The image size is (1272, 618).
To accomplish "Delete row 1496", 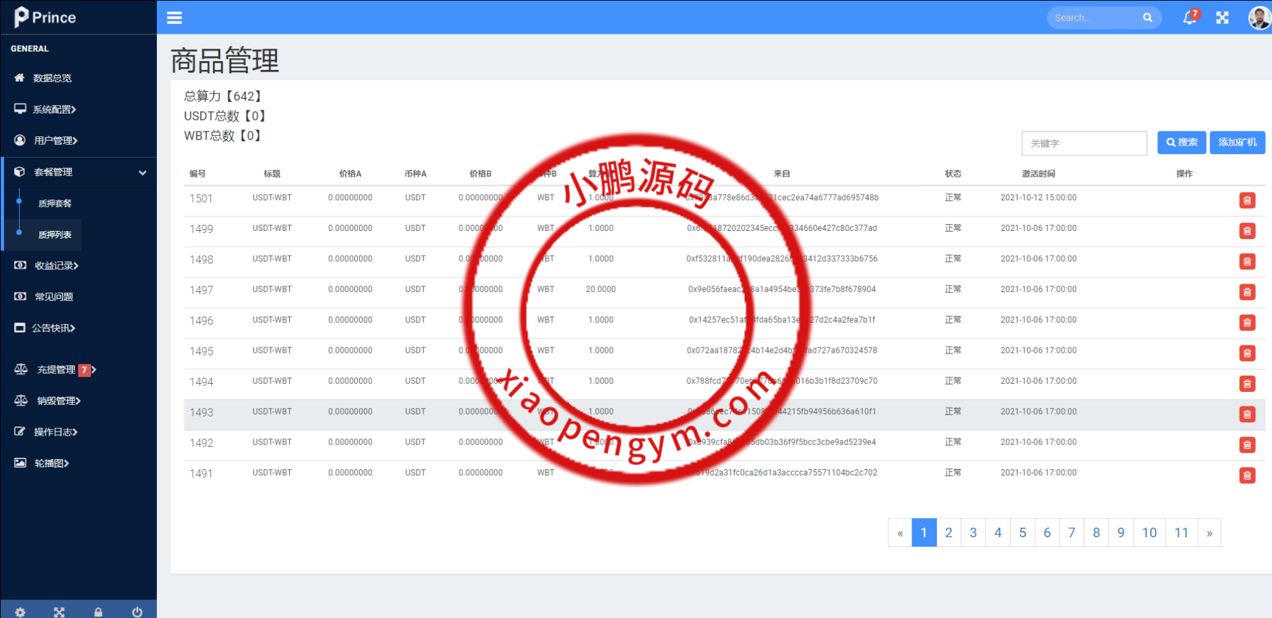I will click(1247, 323).
